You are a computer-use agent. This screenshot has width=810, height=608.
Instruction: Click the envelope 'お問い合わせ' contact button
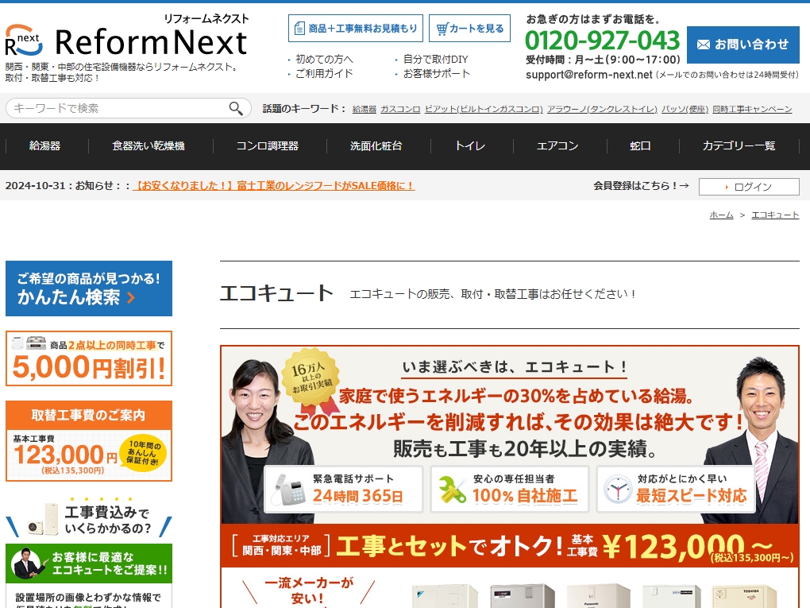(742, 45)
